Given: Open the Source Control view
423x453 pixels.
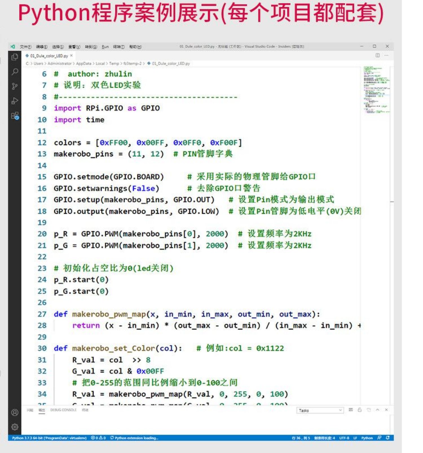Looking at the screenshot, I should click(15, 86).
